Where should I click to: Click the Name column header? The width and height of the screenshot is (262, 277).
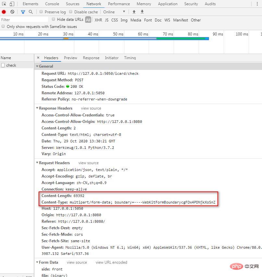click(x=17, y=58)
